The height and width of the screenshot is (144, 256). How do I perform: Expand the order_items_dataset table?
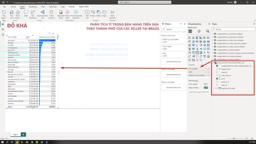coord(213,40)
